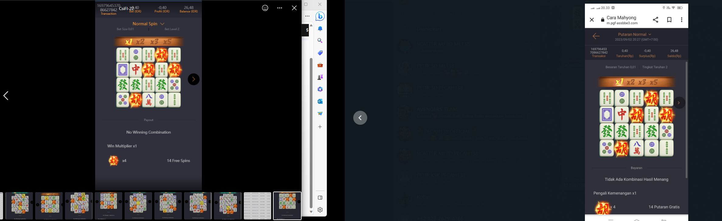
Task: Open the notifications bell in the Edge sidebar
Action: point(320,29)
